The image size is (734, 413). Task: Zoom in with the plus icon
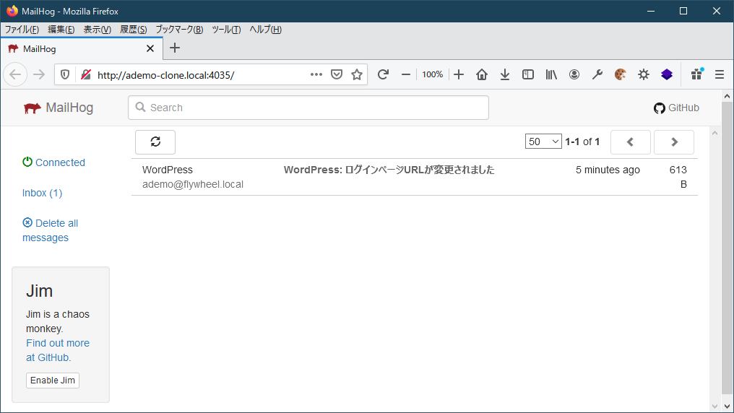tap(459, 74)
